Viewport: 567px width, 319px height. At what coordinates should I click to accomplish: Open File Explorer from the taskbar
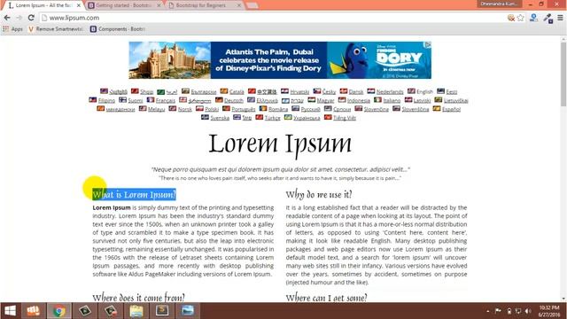[x=136, y=311]
